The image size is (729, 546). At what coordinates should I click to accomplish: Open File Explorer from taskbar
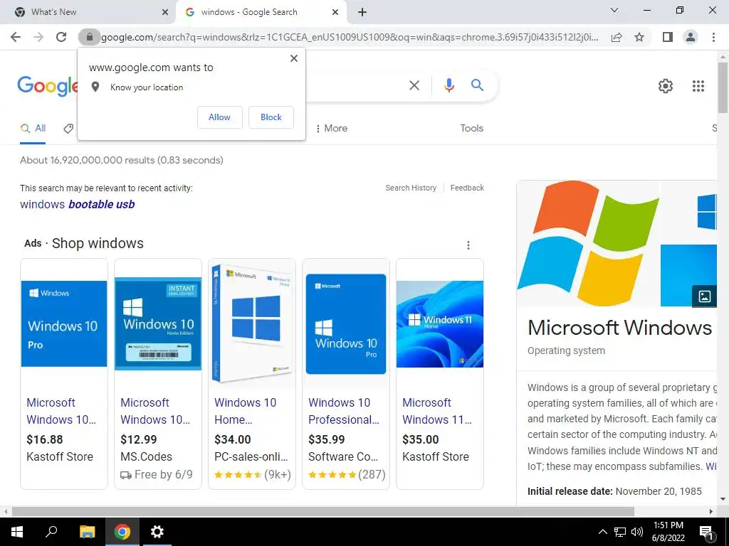coord(87,532)
